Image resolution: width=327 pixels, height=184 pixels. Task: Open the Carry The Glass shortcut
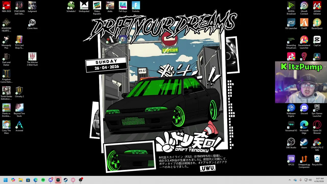pyautogui.click(x=6, y=128)
